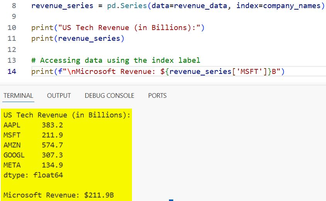Click line number 13 in the gutter
Screen dimensions: 326x201
tap(12, 60)
